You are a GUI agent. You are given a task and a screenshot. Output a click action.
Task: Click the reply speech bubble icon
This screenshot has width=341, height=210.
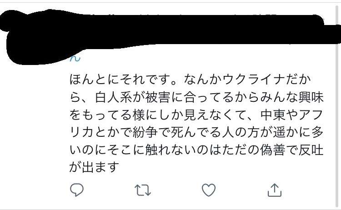77,190
